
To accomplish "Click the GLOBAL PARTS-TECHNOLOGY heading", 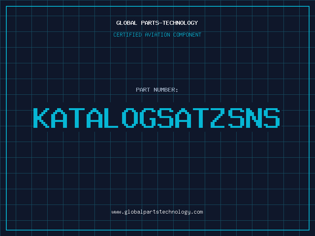I will (x=157, y=23).
